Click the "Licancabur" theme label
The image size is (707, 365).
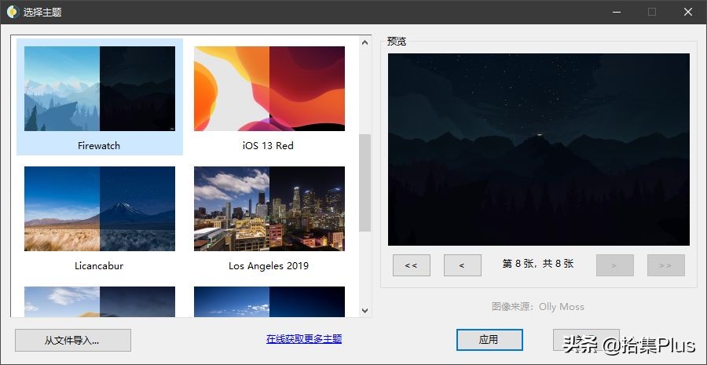[99, 265]
